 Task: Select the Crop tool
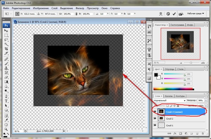pyautogui.click(x=6, y=49)
